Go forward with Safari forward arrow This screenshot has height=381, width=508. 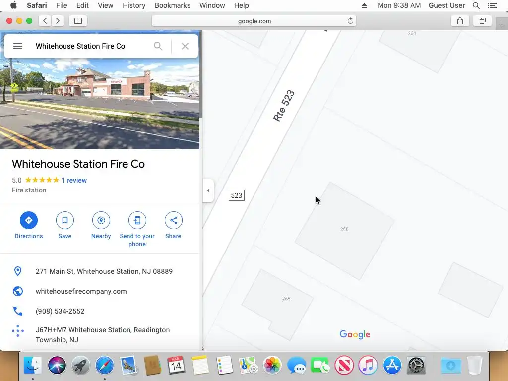coord(58,21)
